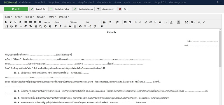Decrease indent of the paragraph
224x105 pixels.
125,22
